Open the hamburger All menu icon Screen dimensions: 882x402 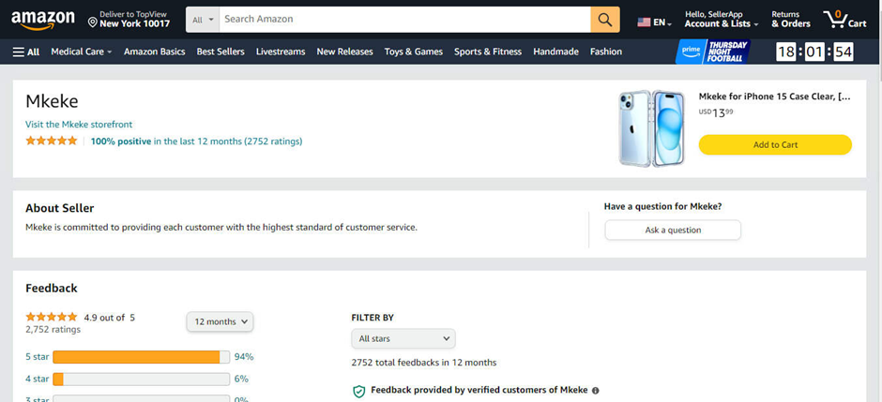click(19, 52)
